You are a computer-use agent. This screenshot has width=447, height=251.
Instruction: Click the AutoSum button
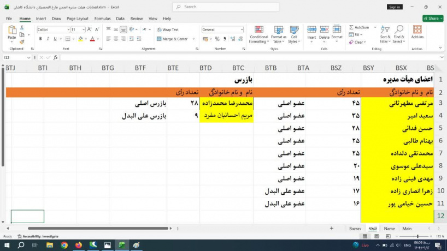359,27
